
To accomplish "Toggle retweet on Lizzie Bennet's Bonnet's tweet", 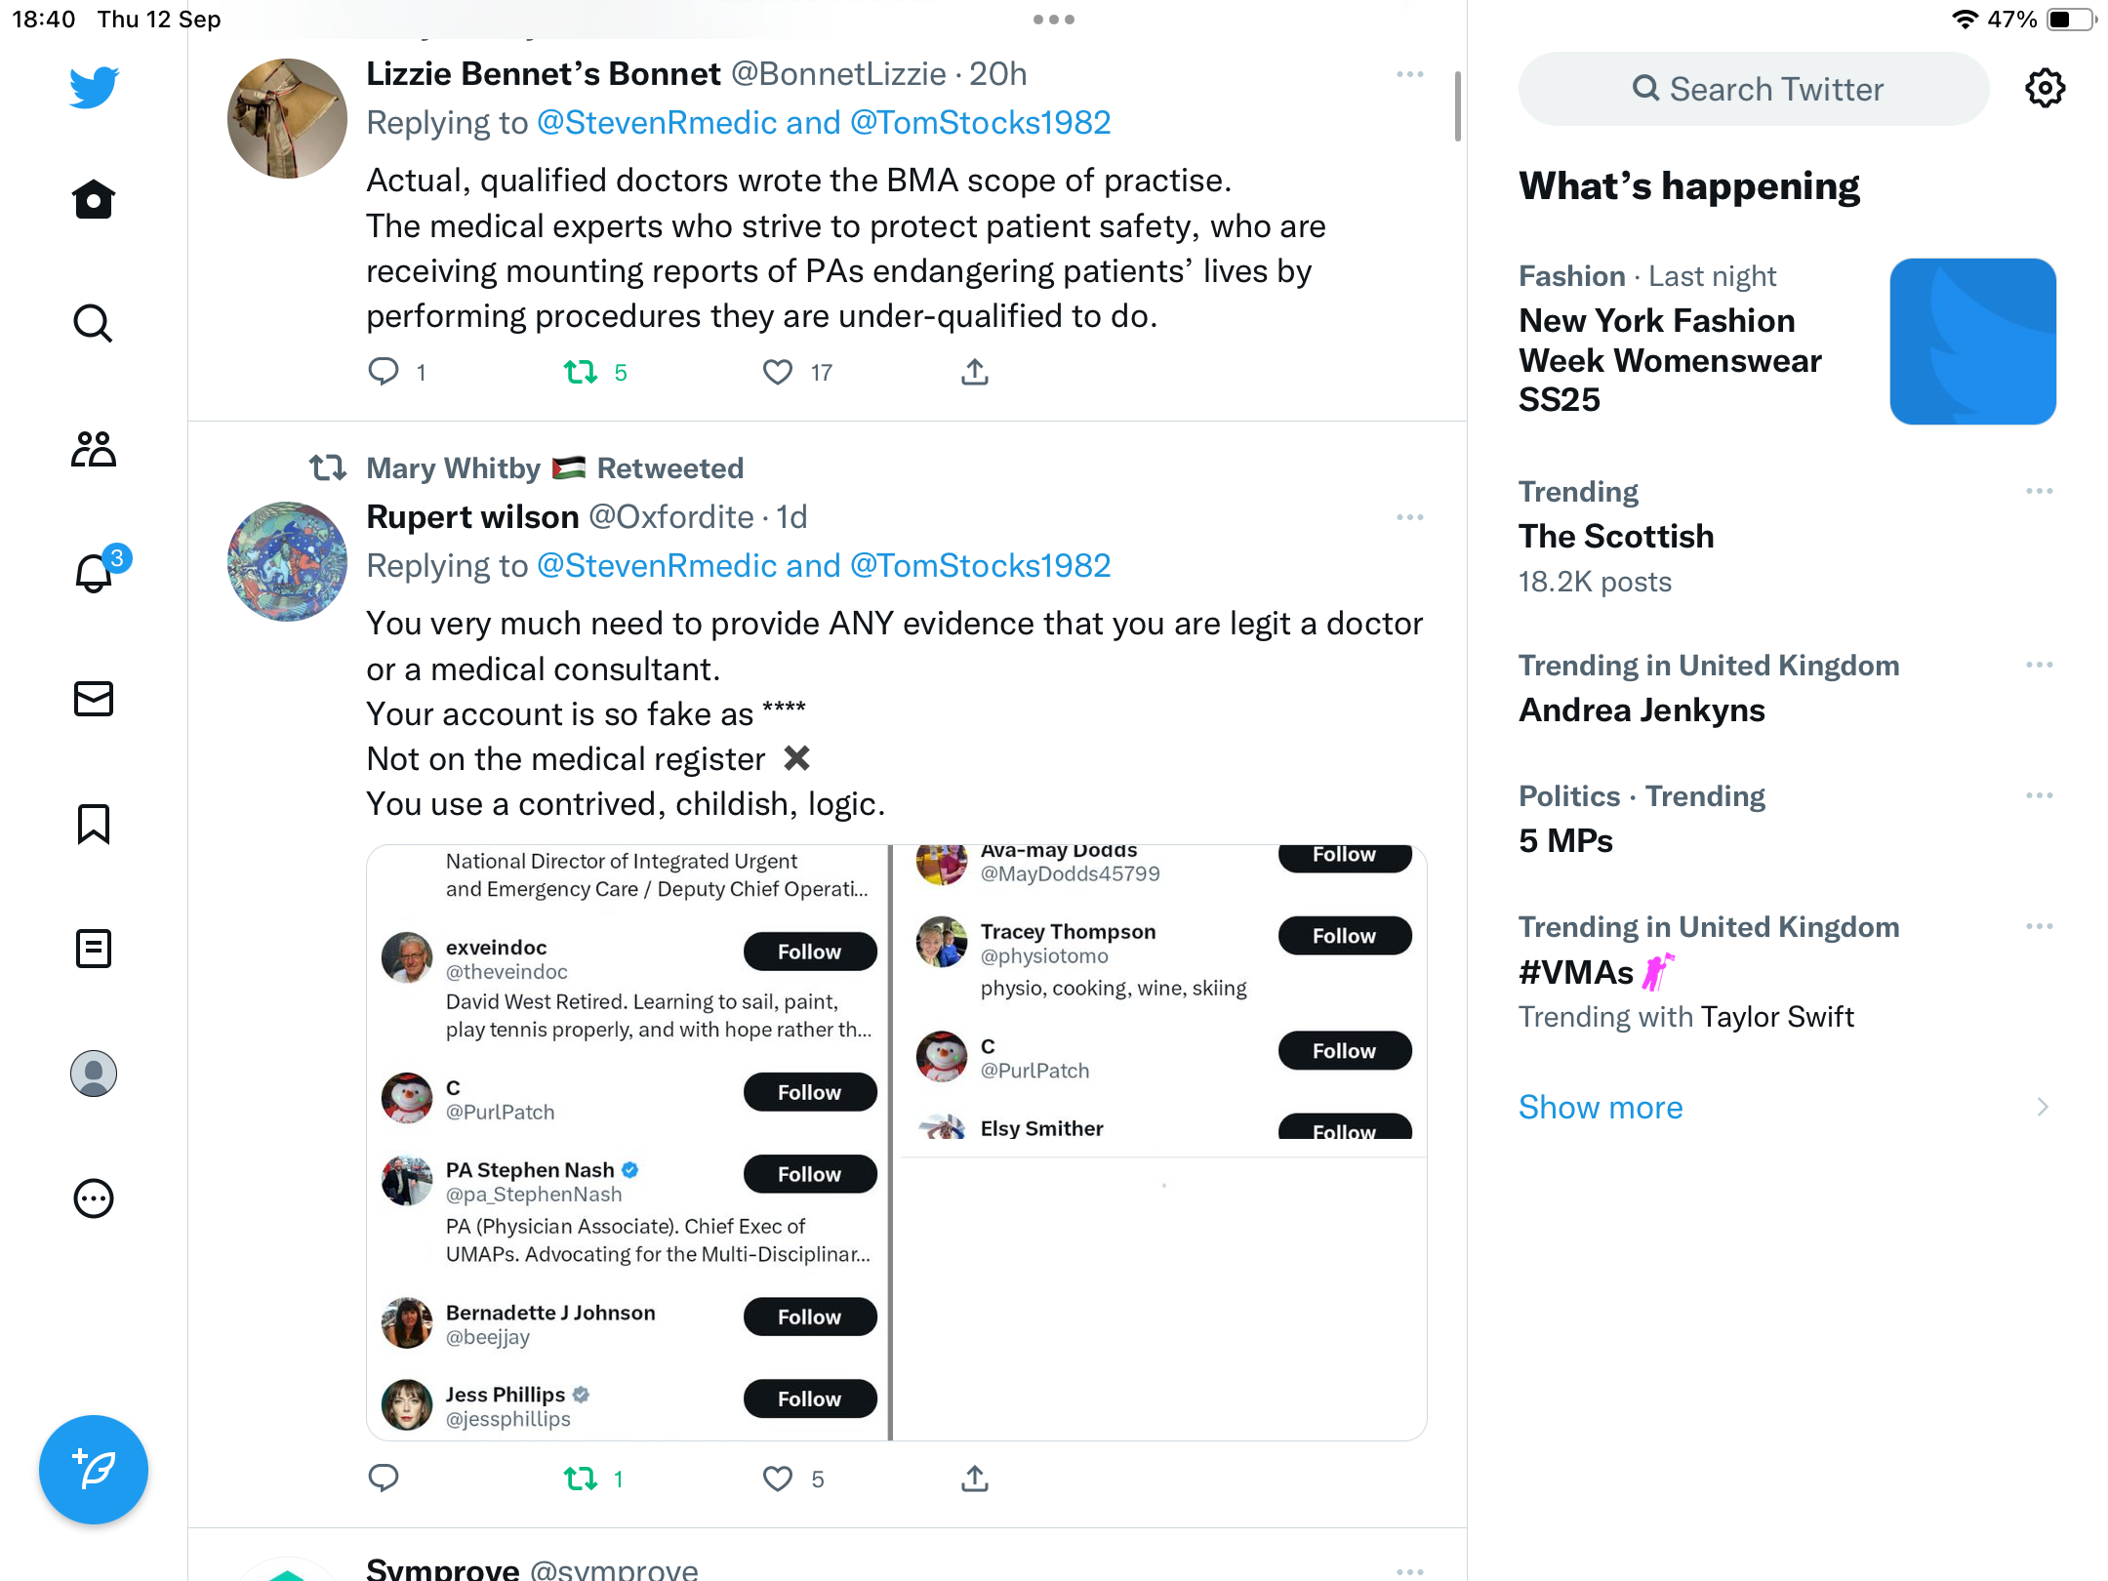I will click(x=582, y=372).
